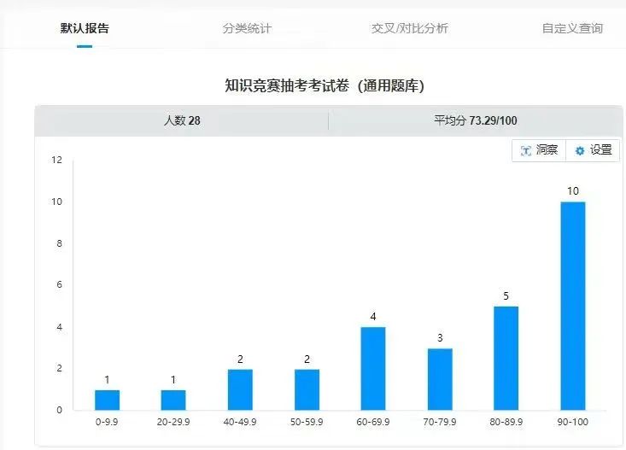Pick the 60-69.9 bar in the chart

[x=373, y=368]
